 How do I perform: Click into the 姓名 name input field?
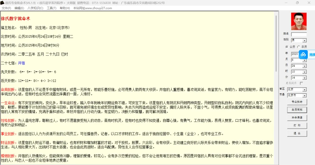(x=299, y=34)
